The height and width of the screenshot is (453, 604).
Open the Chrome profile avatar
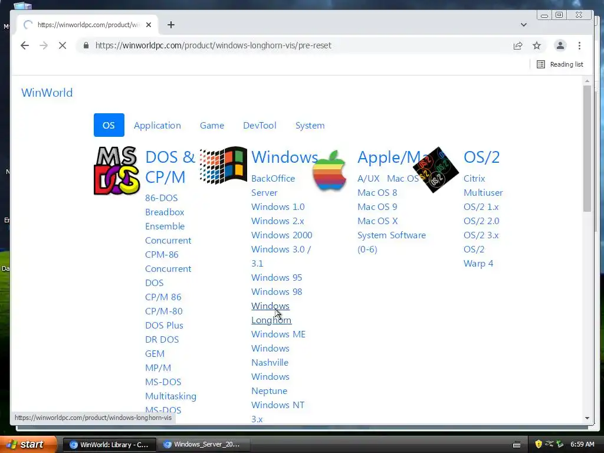560,45
